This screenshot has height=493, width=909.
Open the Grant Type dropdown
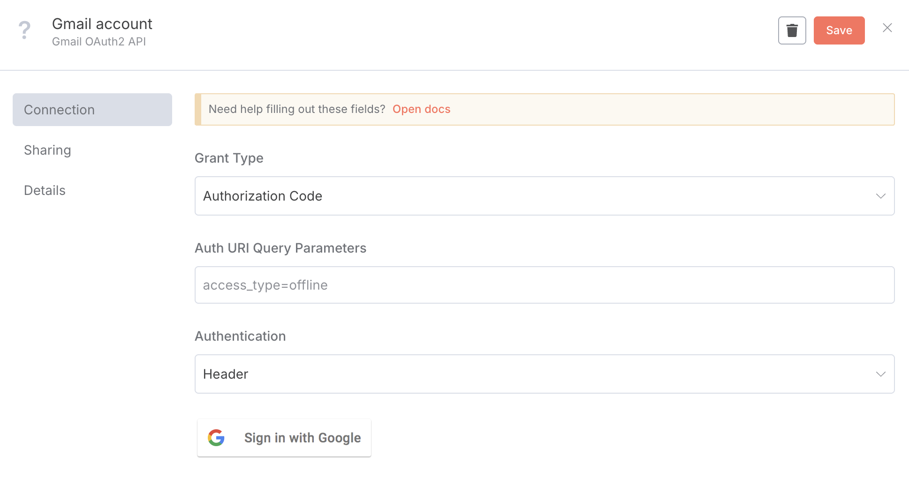545,196
